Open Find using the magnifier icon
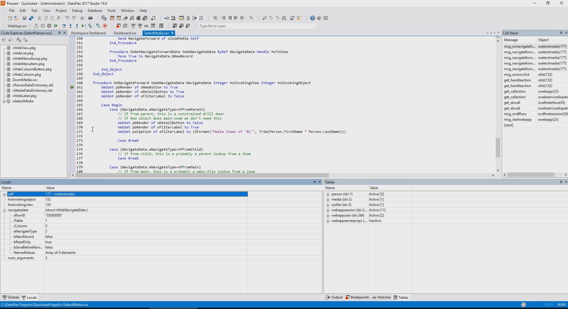The width and height of the screenshot is (568, 309). point(264,18)
